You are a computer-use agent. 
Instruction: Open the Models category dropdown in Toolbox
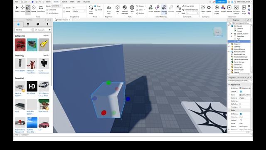[23, 30]
